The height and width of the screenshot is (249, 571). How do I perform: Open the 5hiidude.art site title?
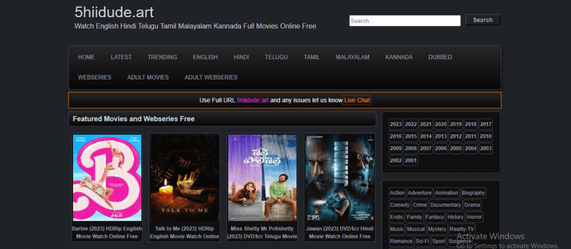tap(114, 12)
